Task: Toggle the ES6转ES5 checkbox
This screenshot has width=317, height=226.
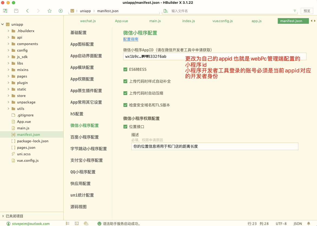Action: [x=125, y=70]
